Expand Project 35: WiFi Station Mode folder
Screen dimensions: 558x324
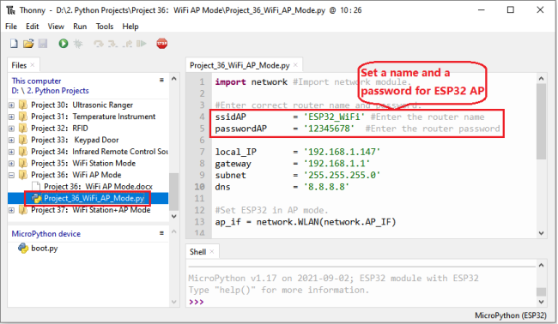click(x=11, y=164)
